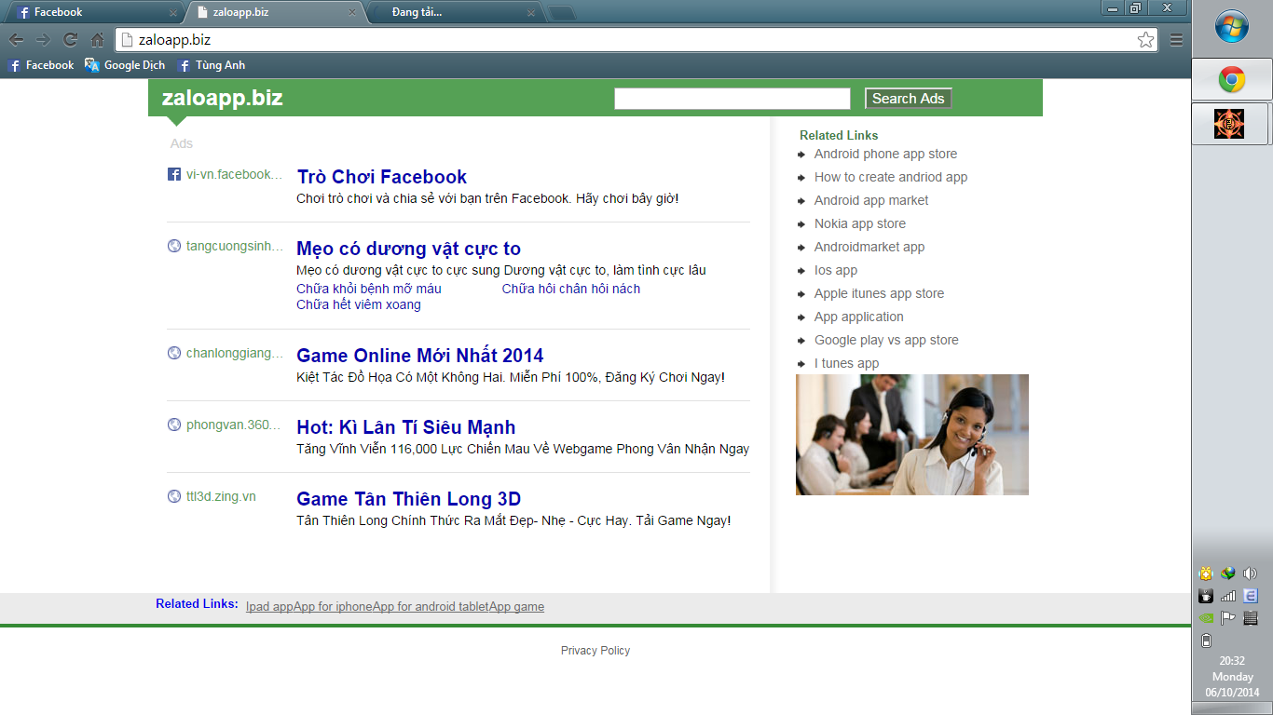Open a new browser tab

[x=562, y=13]
